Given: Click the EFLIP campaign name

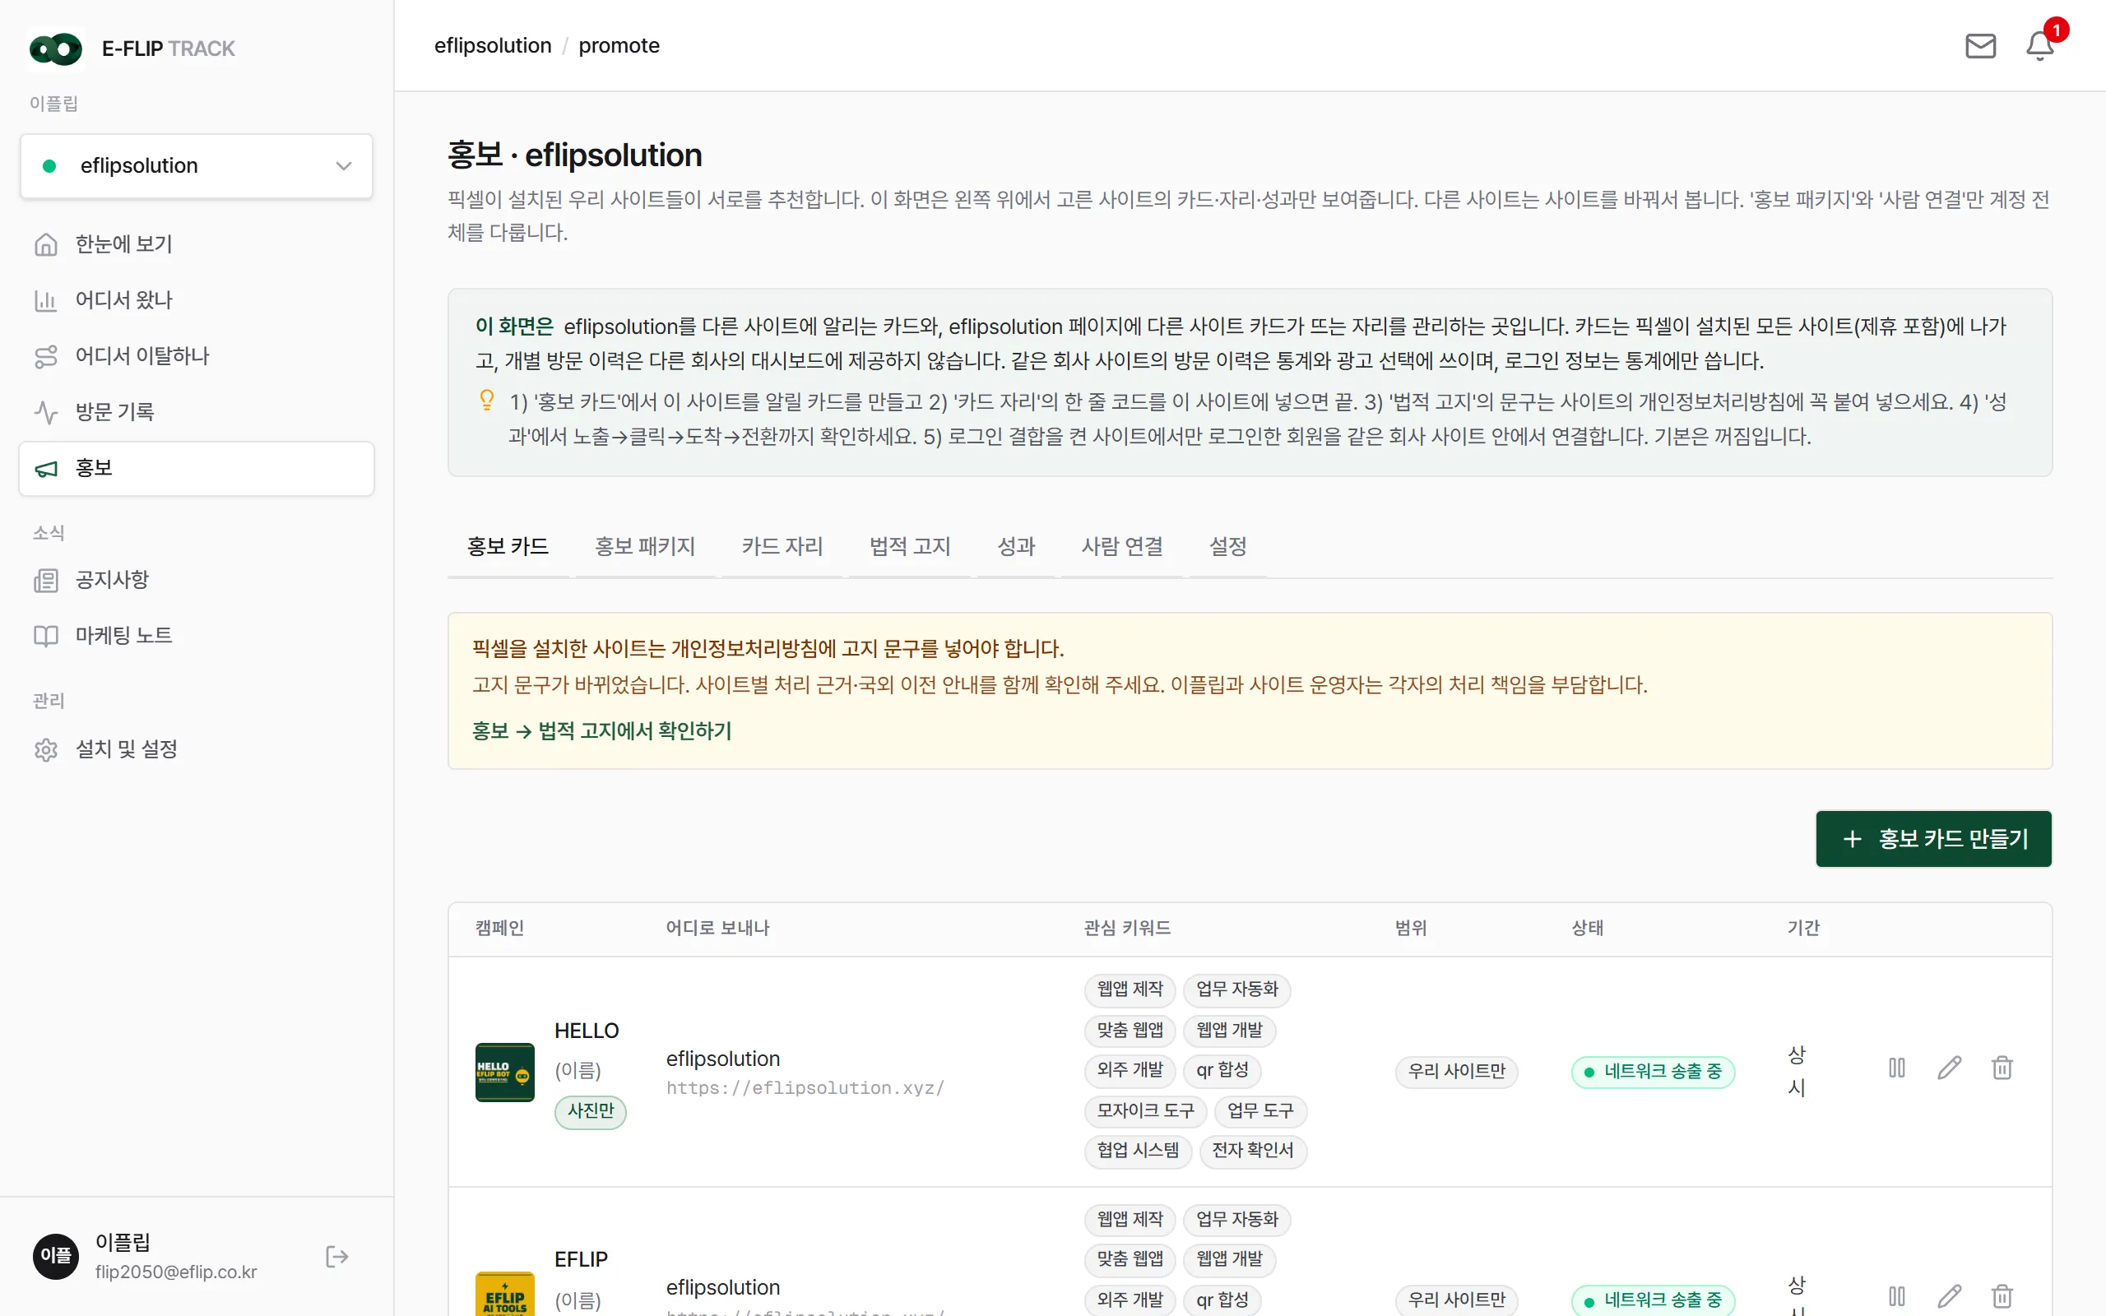Looking at the screenshot, I should 582,1259.
